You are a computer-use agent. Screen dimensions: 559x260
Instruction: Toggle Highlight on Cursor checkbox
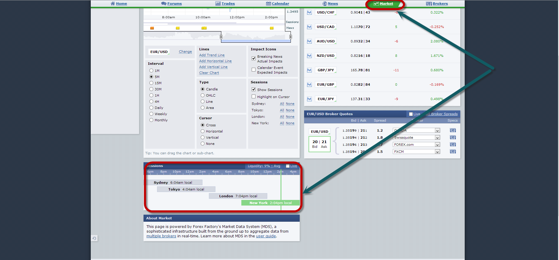[x=253, y=97]
